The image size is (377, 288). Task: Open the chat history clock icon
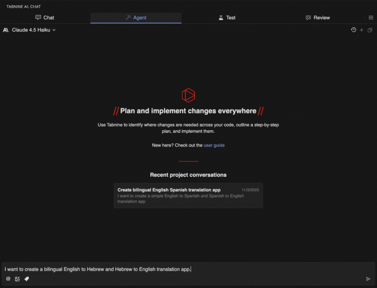(x=354, y=30)
